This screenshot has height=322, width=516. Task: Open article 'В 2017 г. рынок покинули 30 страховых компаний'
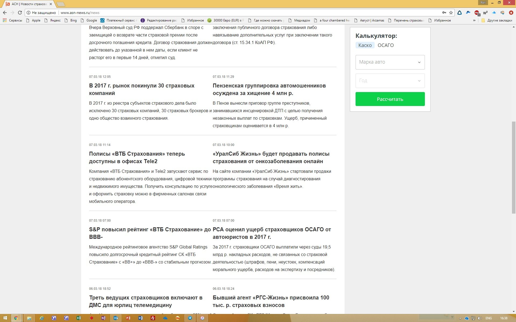142,89
